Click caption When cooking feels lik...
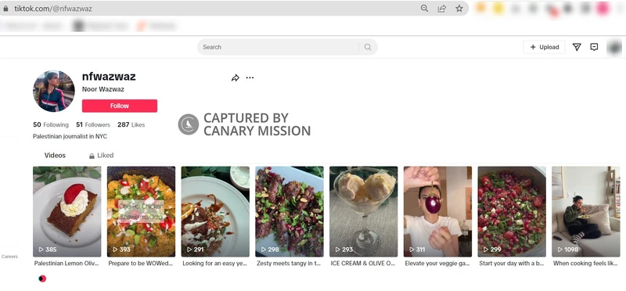Screen dimensions: 626x291 tap(585, 264)
